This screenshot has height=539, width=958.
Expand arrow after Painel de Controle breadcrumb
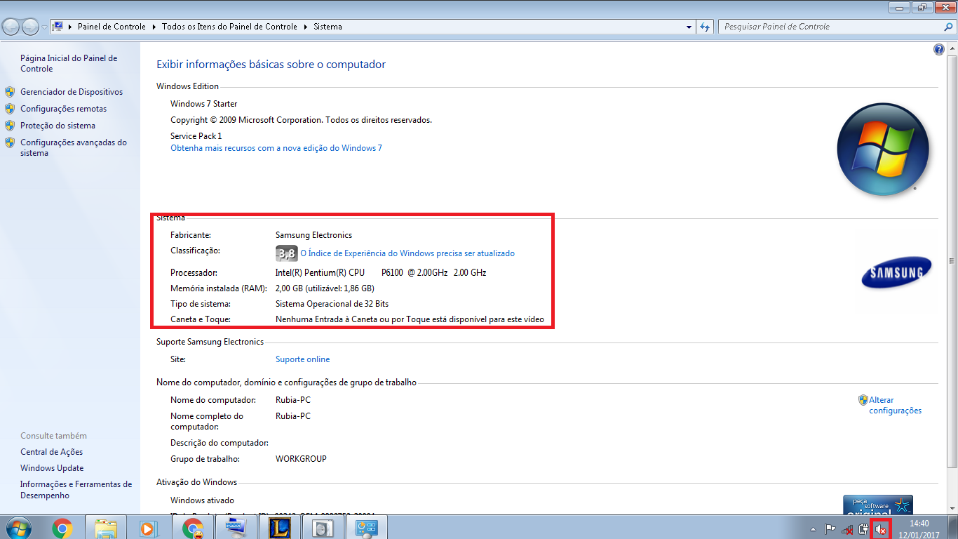(x=154, y=27)
